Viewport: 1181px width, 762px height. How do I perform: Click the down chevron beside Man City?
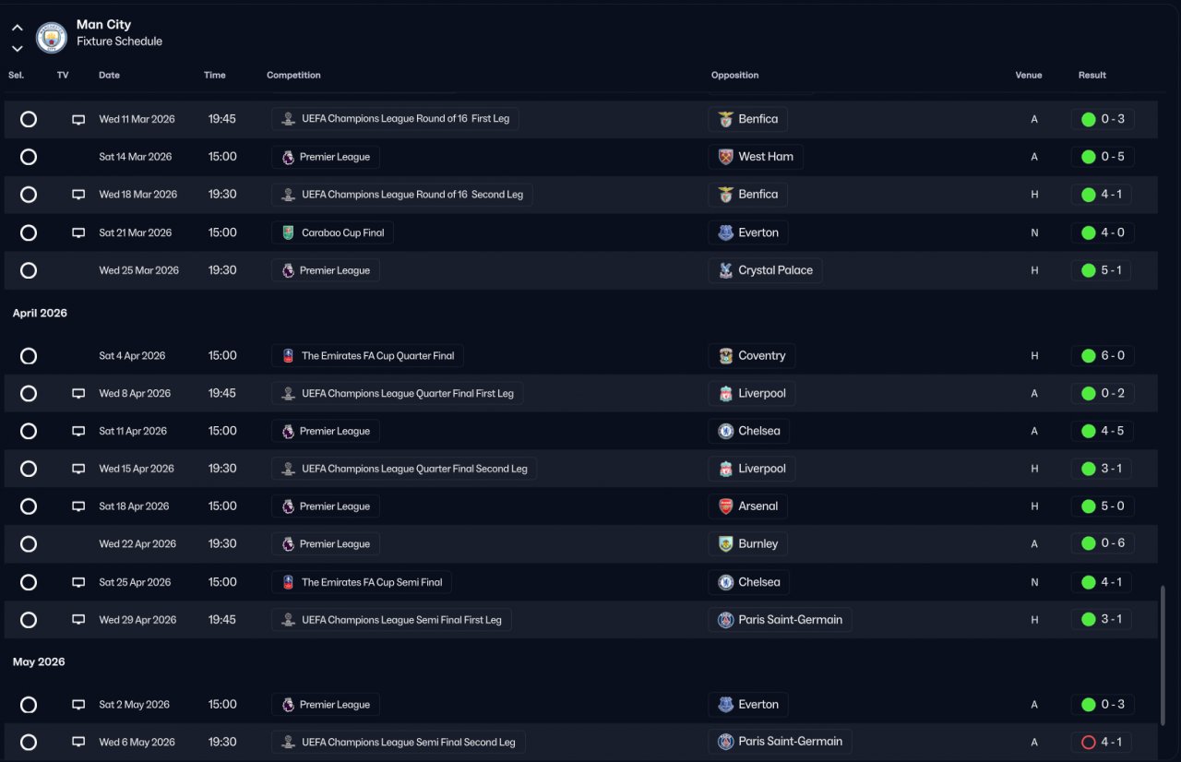[17, 48]
